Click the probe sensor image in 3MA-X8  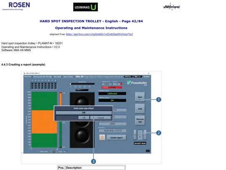point(82,120)
